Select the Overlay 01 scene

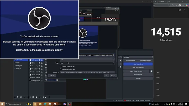[21, 66]
